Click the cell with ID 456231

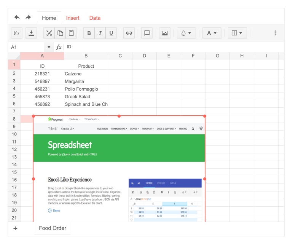42,89
